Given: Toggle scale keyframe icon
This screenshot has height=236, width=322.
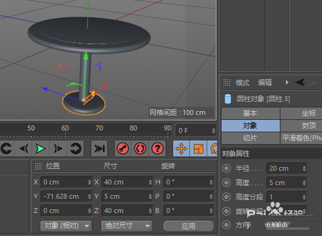Looking at the screenshot, I should pos(199,148).
